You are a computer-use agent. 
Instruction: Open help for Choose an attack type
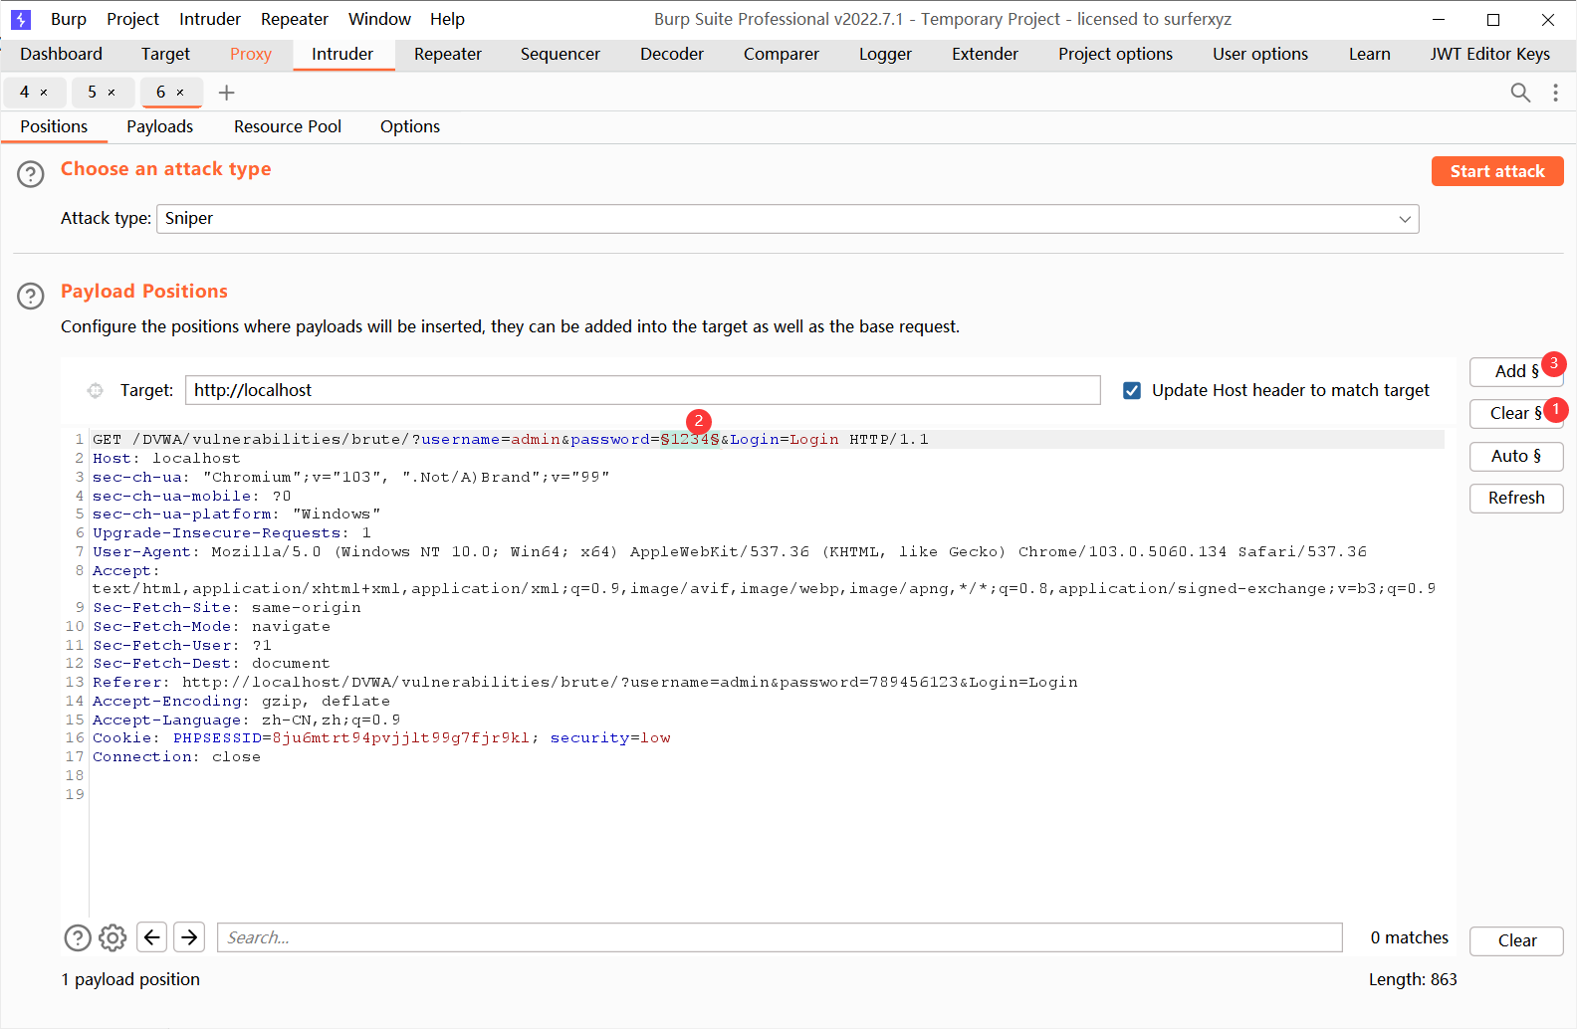31,174
